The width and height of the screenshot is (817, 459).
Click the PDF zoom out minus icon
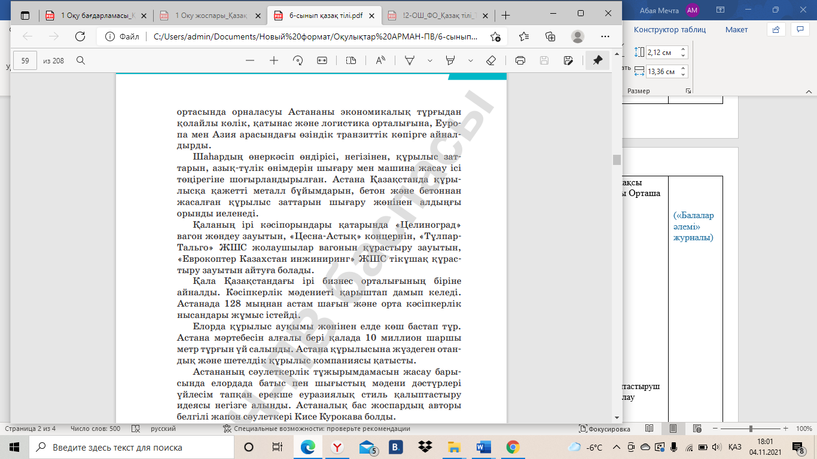tap(250, 60)
